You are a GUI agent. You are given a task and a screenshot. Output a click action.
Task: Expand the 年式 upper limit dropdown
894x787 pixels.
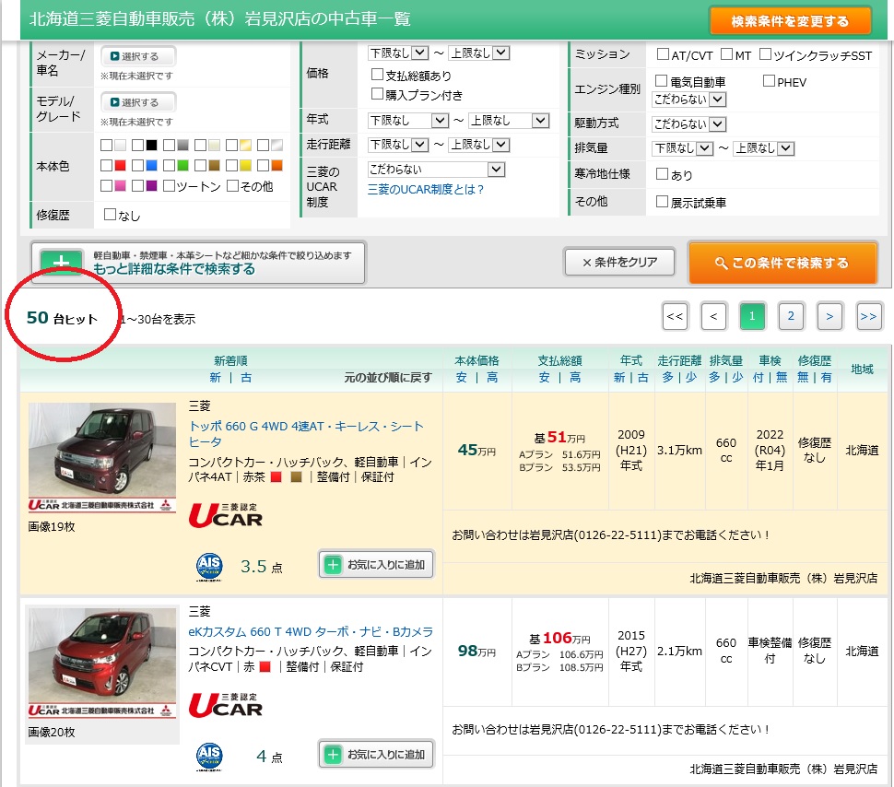pos(509,121)
